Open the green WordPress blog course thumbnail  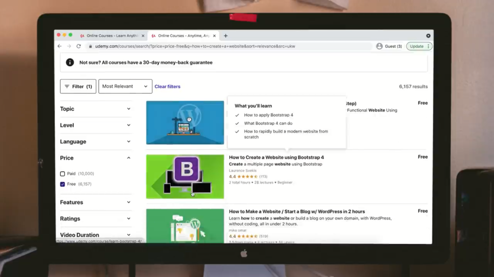pos(185,226)
